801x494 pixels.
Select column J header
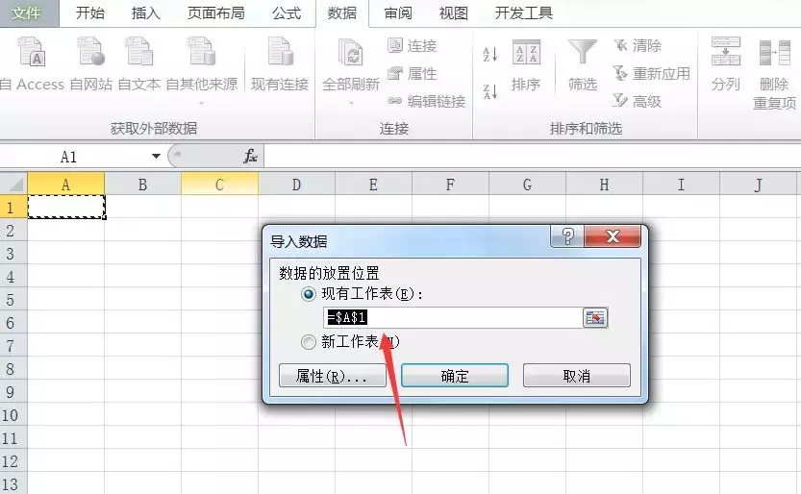758,185
